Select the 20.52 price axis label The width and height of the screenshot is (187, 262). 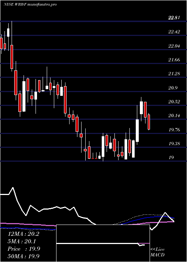point(174,101)
